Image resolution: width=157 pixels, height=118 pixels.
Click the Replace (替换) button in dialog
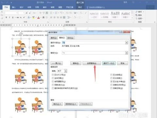point(76,63)
